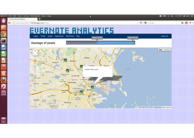
Task: Open the system power gear menu
Action: tap(192, 16)
